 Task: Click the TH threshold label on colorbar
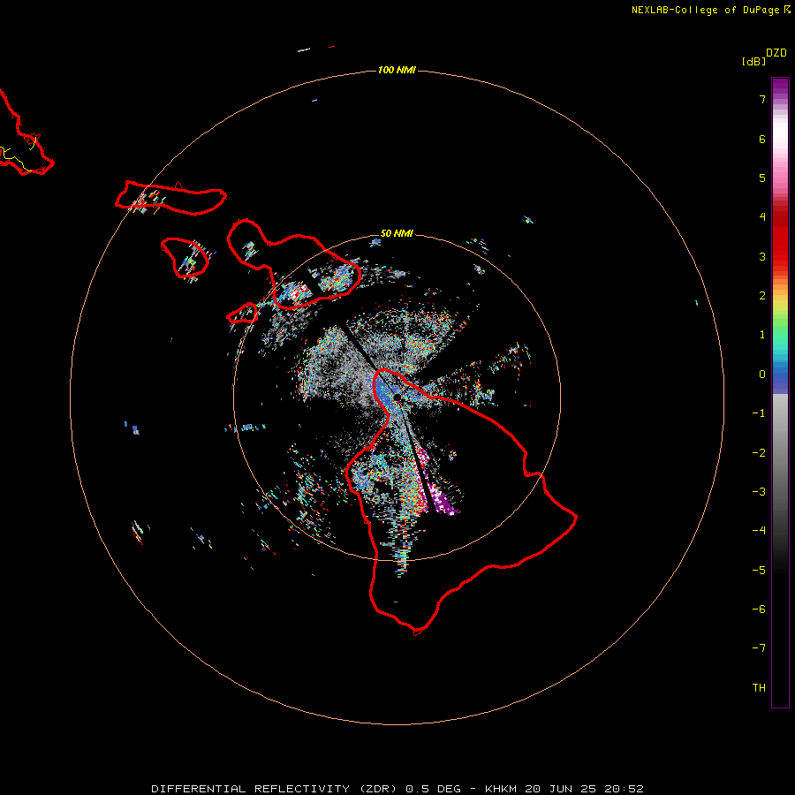click(x=759, y=688)
